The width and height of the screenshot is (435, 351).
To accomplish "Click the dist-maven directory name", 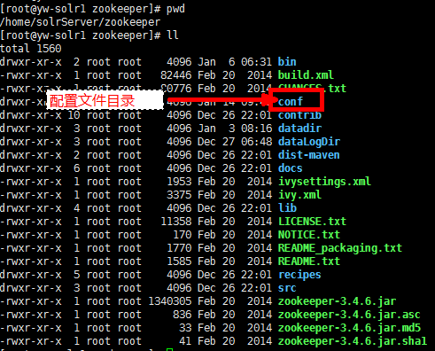I will [309, 155].
